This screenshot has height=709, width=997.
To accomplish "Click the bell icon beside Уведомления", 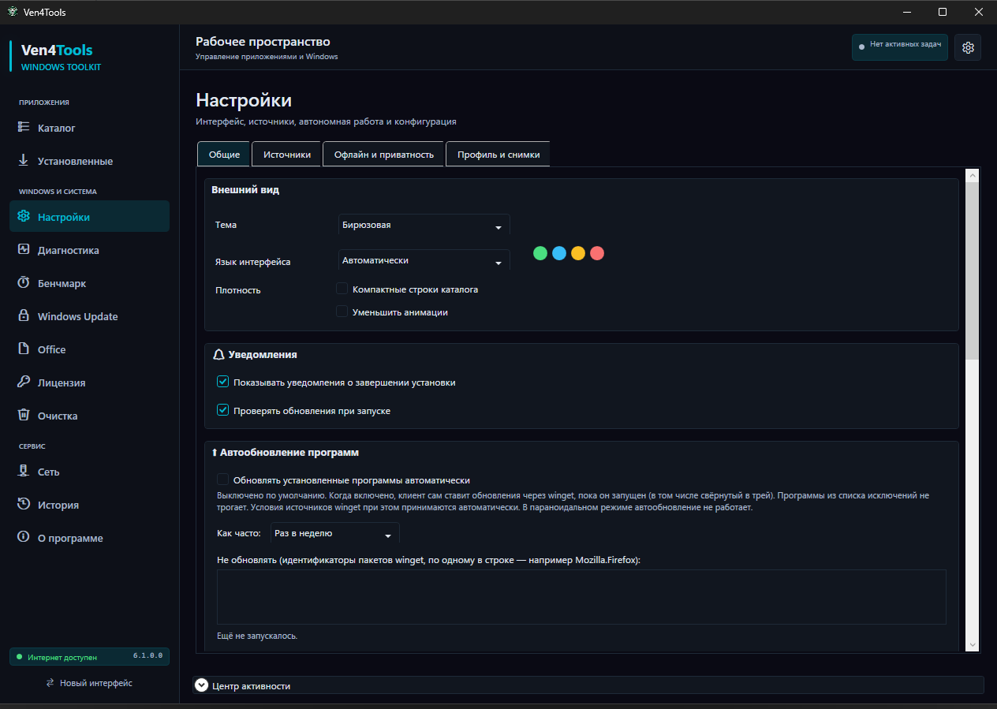I will click(x=219, y=355).
